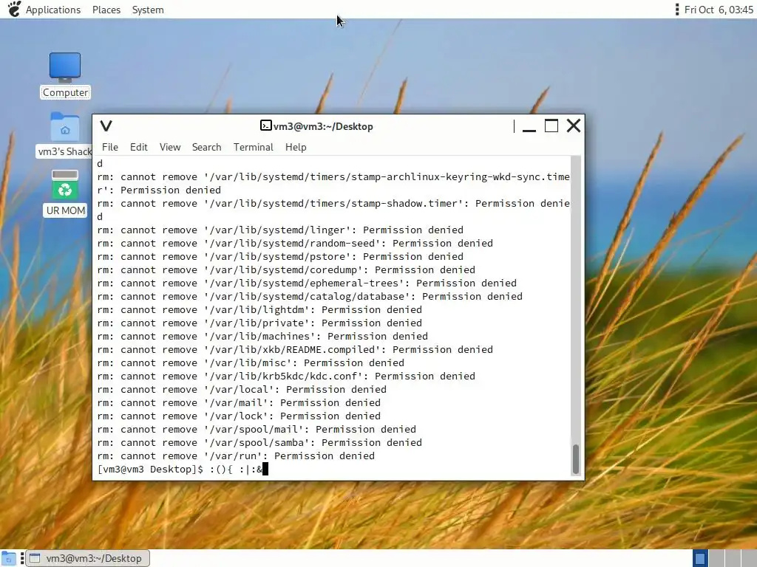Viewport: 757px width, 567px height.
Task: Open the Places menu
Action: click(x=106, y=10)
